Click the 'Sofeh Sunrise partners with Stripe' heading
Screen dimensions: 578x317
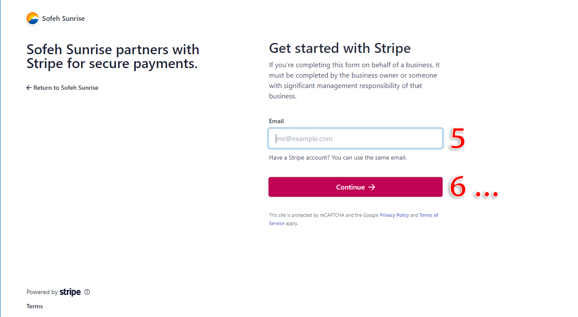pyautogui.click(x=113, y=56)
